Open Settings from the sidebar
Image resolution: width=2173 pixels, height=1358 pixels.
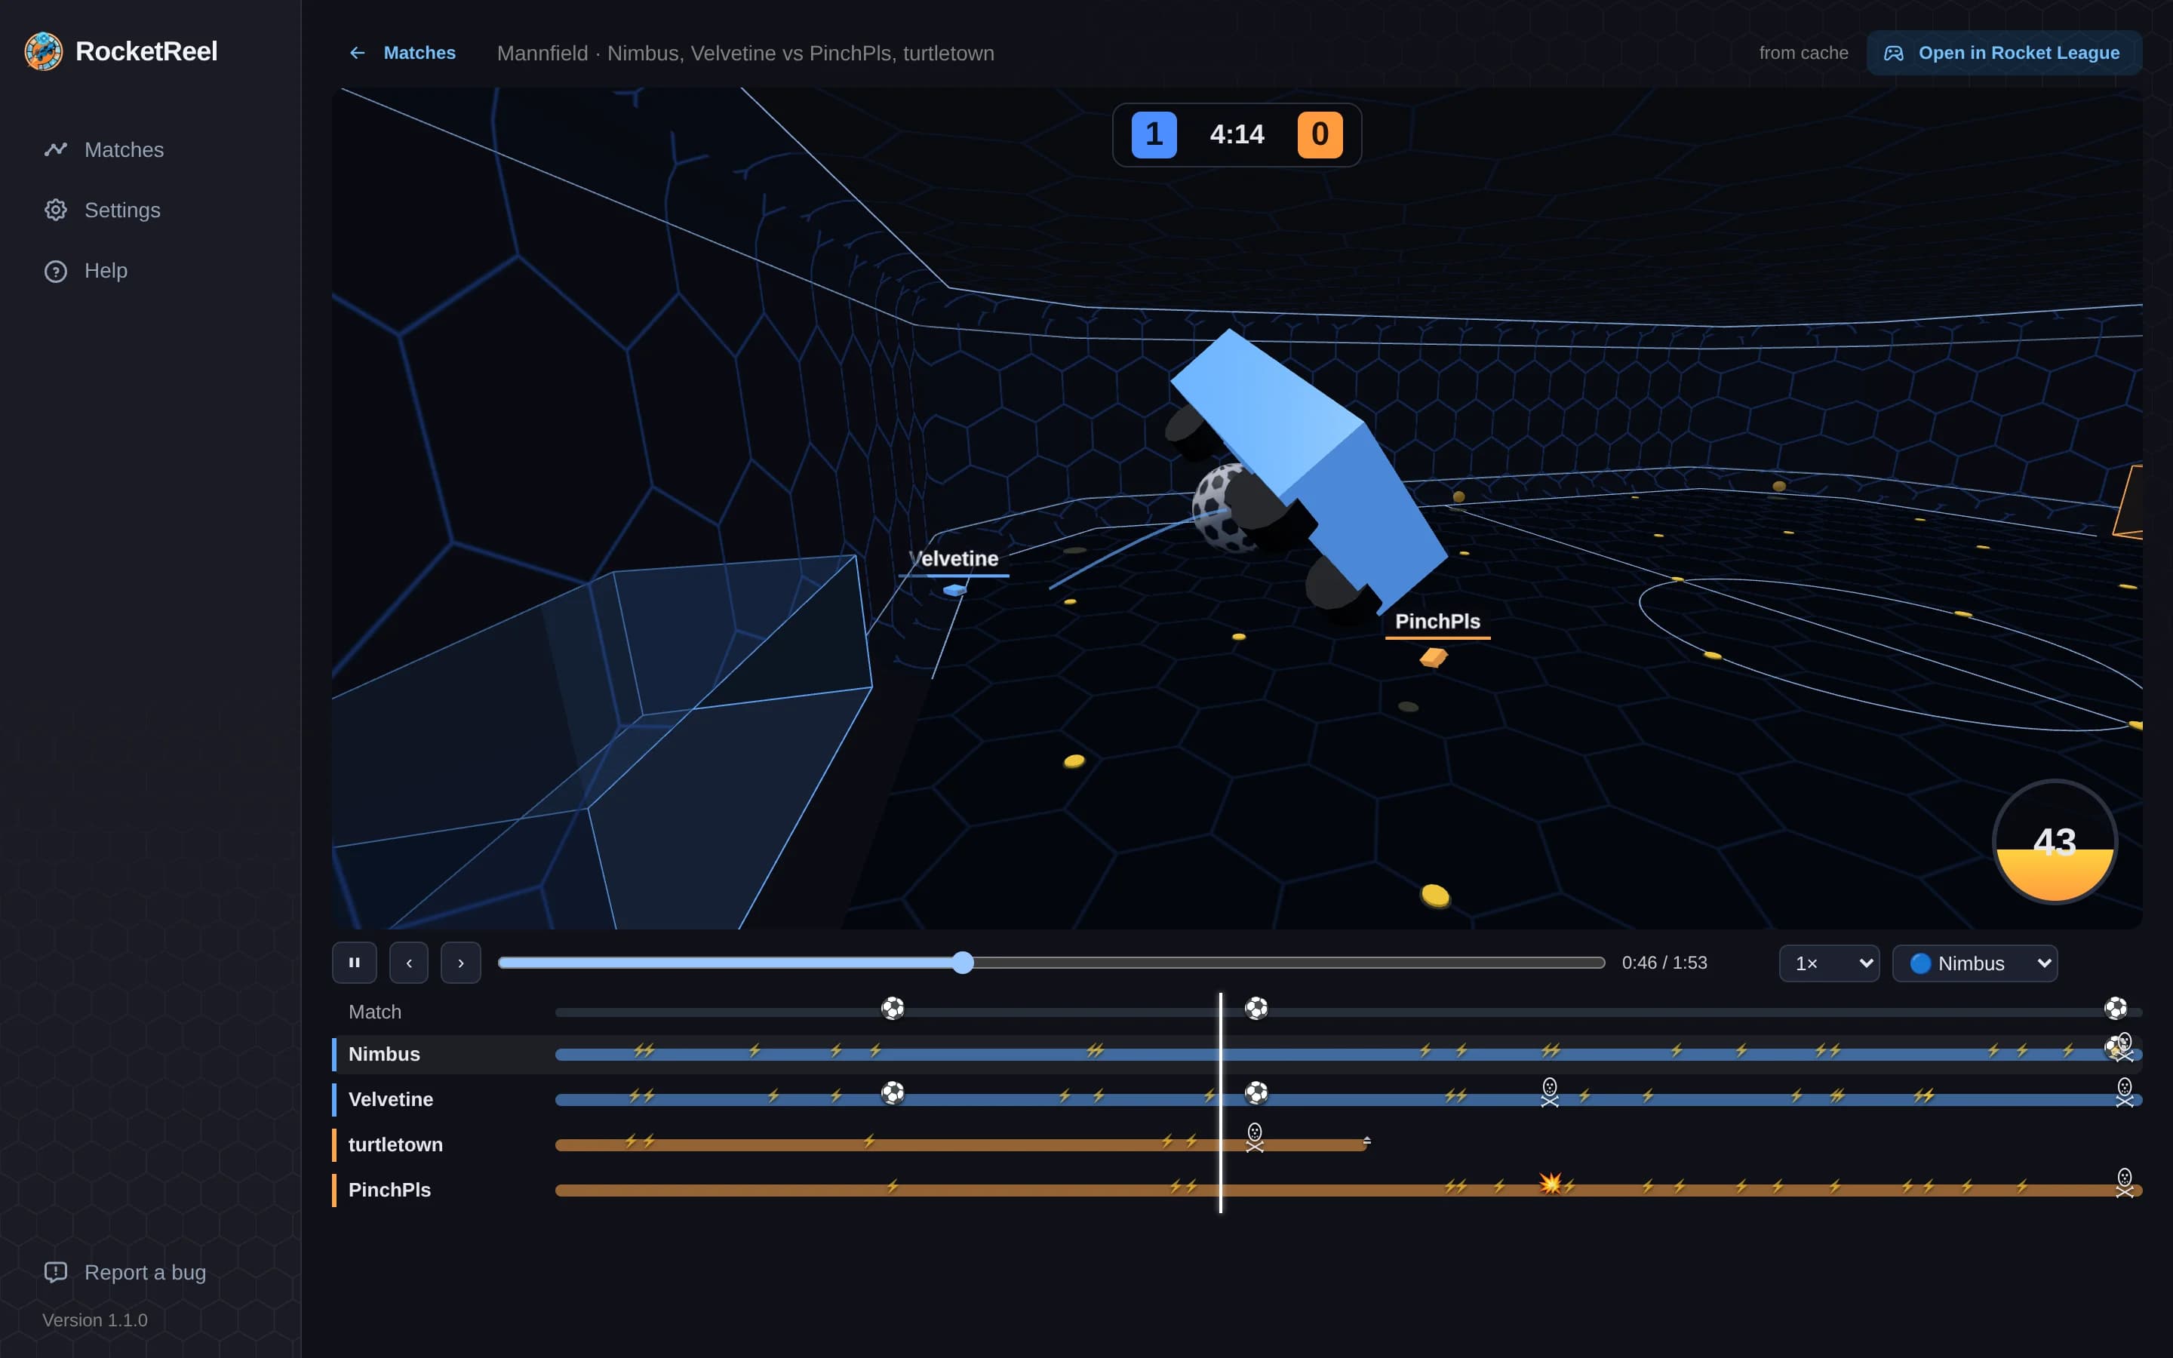[x=103, y=209]
